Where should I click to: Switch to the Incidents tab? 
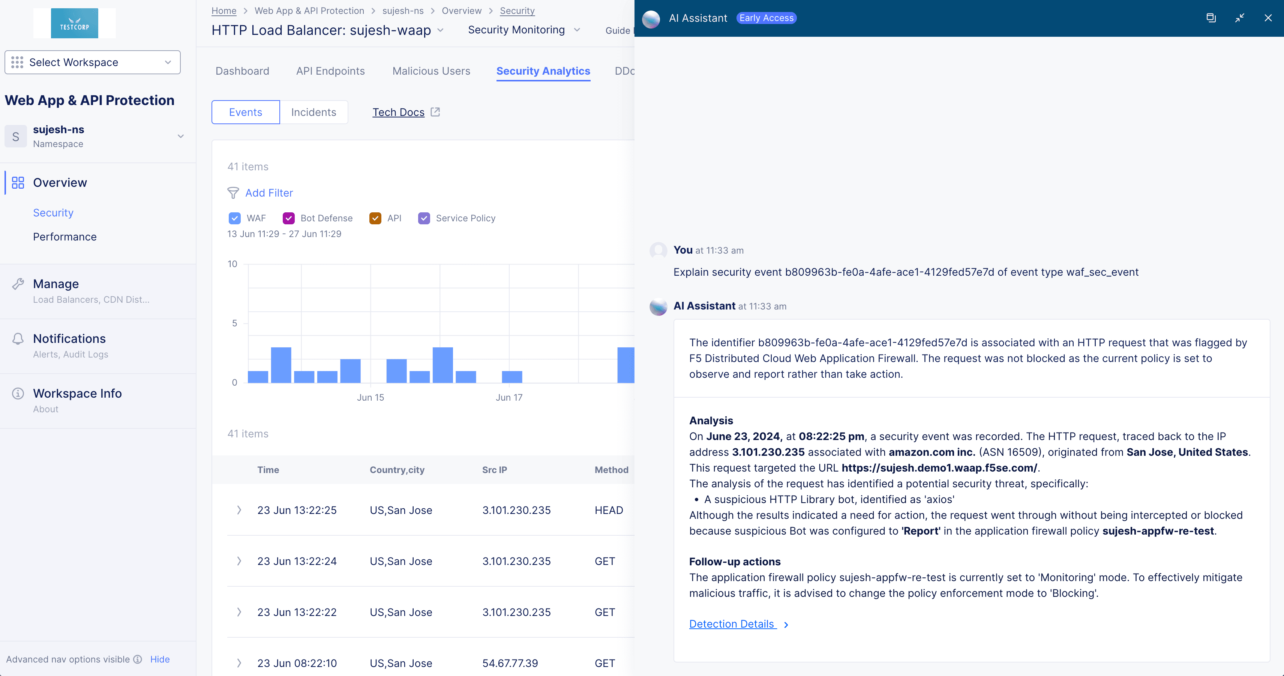point(313,112)
